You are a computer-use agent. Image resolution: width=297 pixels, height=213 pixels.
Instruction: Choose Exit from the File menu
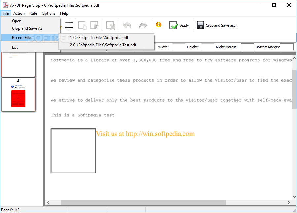[x=30, y=47]
